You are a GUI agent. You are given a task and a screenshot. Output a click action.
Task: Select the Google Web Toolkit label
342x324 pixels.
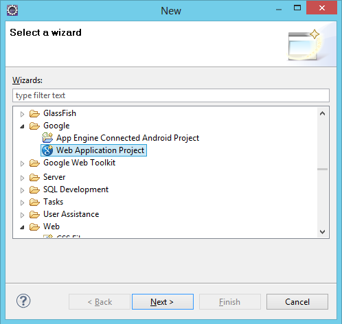tap(80, 163)
